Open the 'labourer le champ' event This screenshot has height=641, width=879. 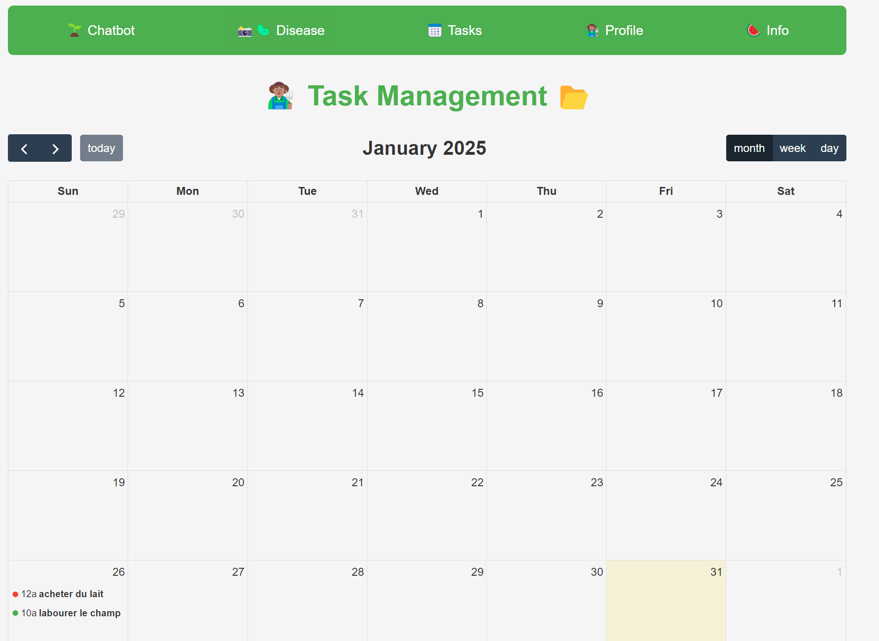point(79,613)
